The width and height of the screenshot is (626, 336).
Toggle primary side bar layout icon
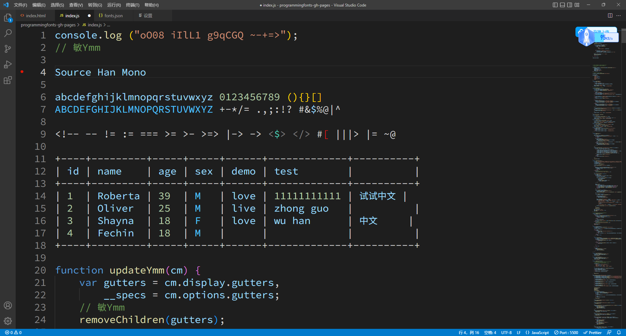(555, 5)
